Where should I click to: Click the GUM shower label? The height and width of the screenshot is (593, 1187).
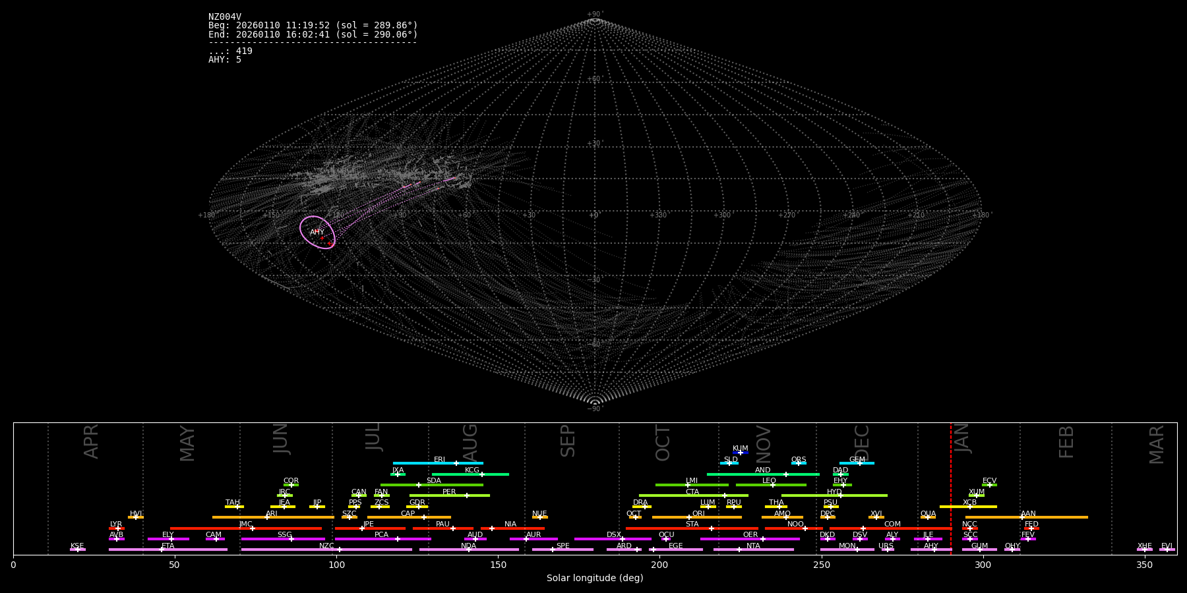click(980, 546)
